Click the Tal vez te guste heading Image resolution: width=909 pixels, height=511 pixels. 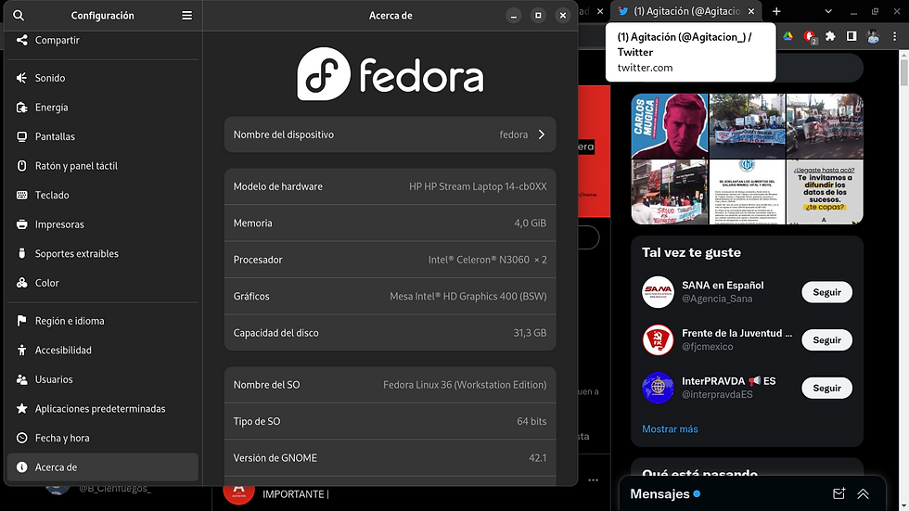[691, 252]
